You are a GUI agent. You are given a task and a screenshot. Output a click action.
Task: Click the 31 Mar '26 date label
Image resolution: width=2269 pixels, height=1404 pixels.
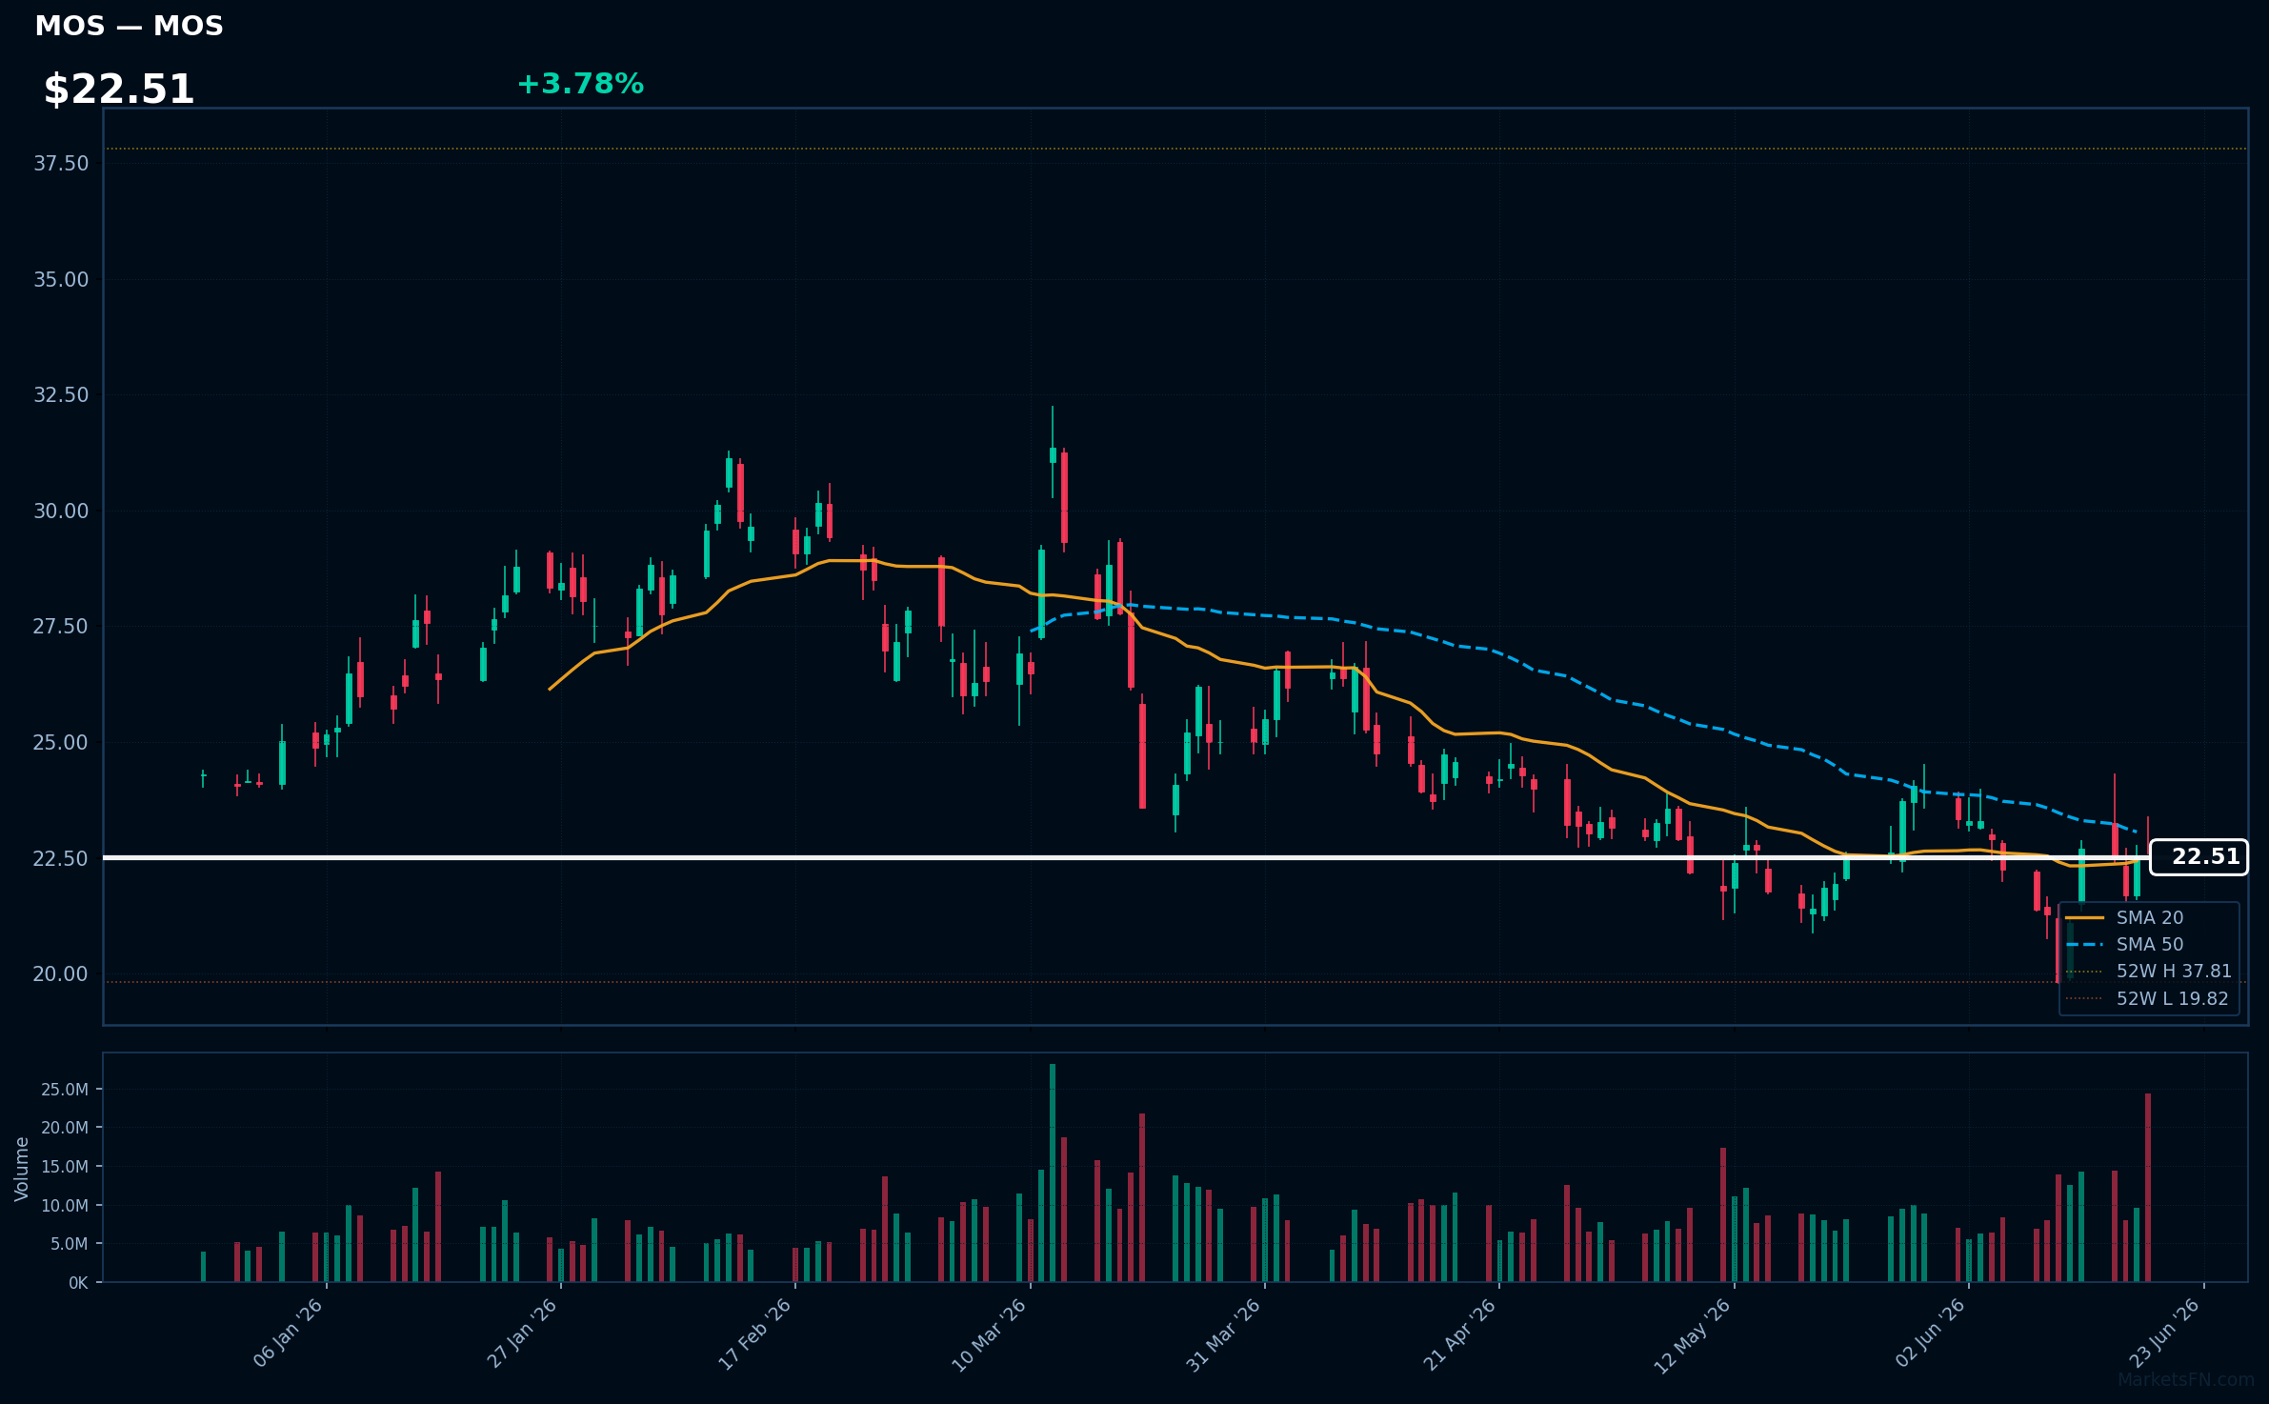point(1224,1334)
